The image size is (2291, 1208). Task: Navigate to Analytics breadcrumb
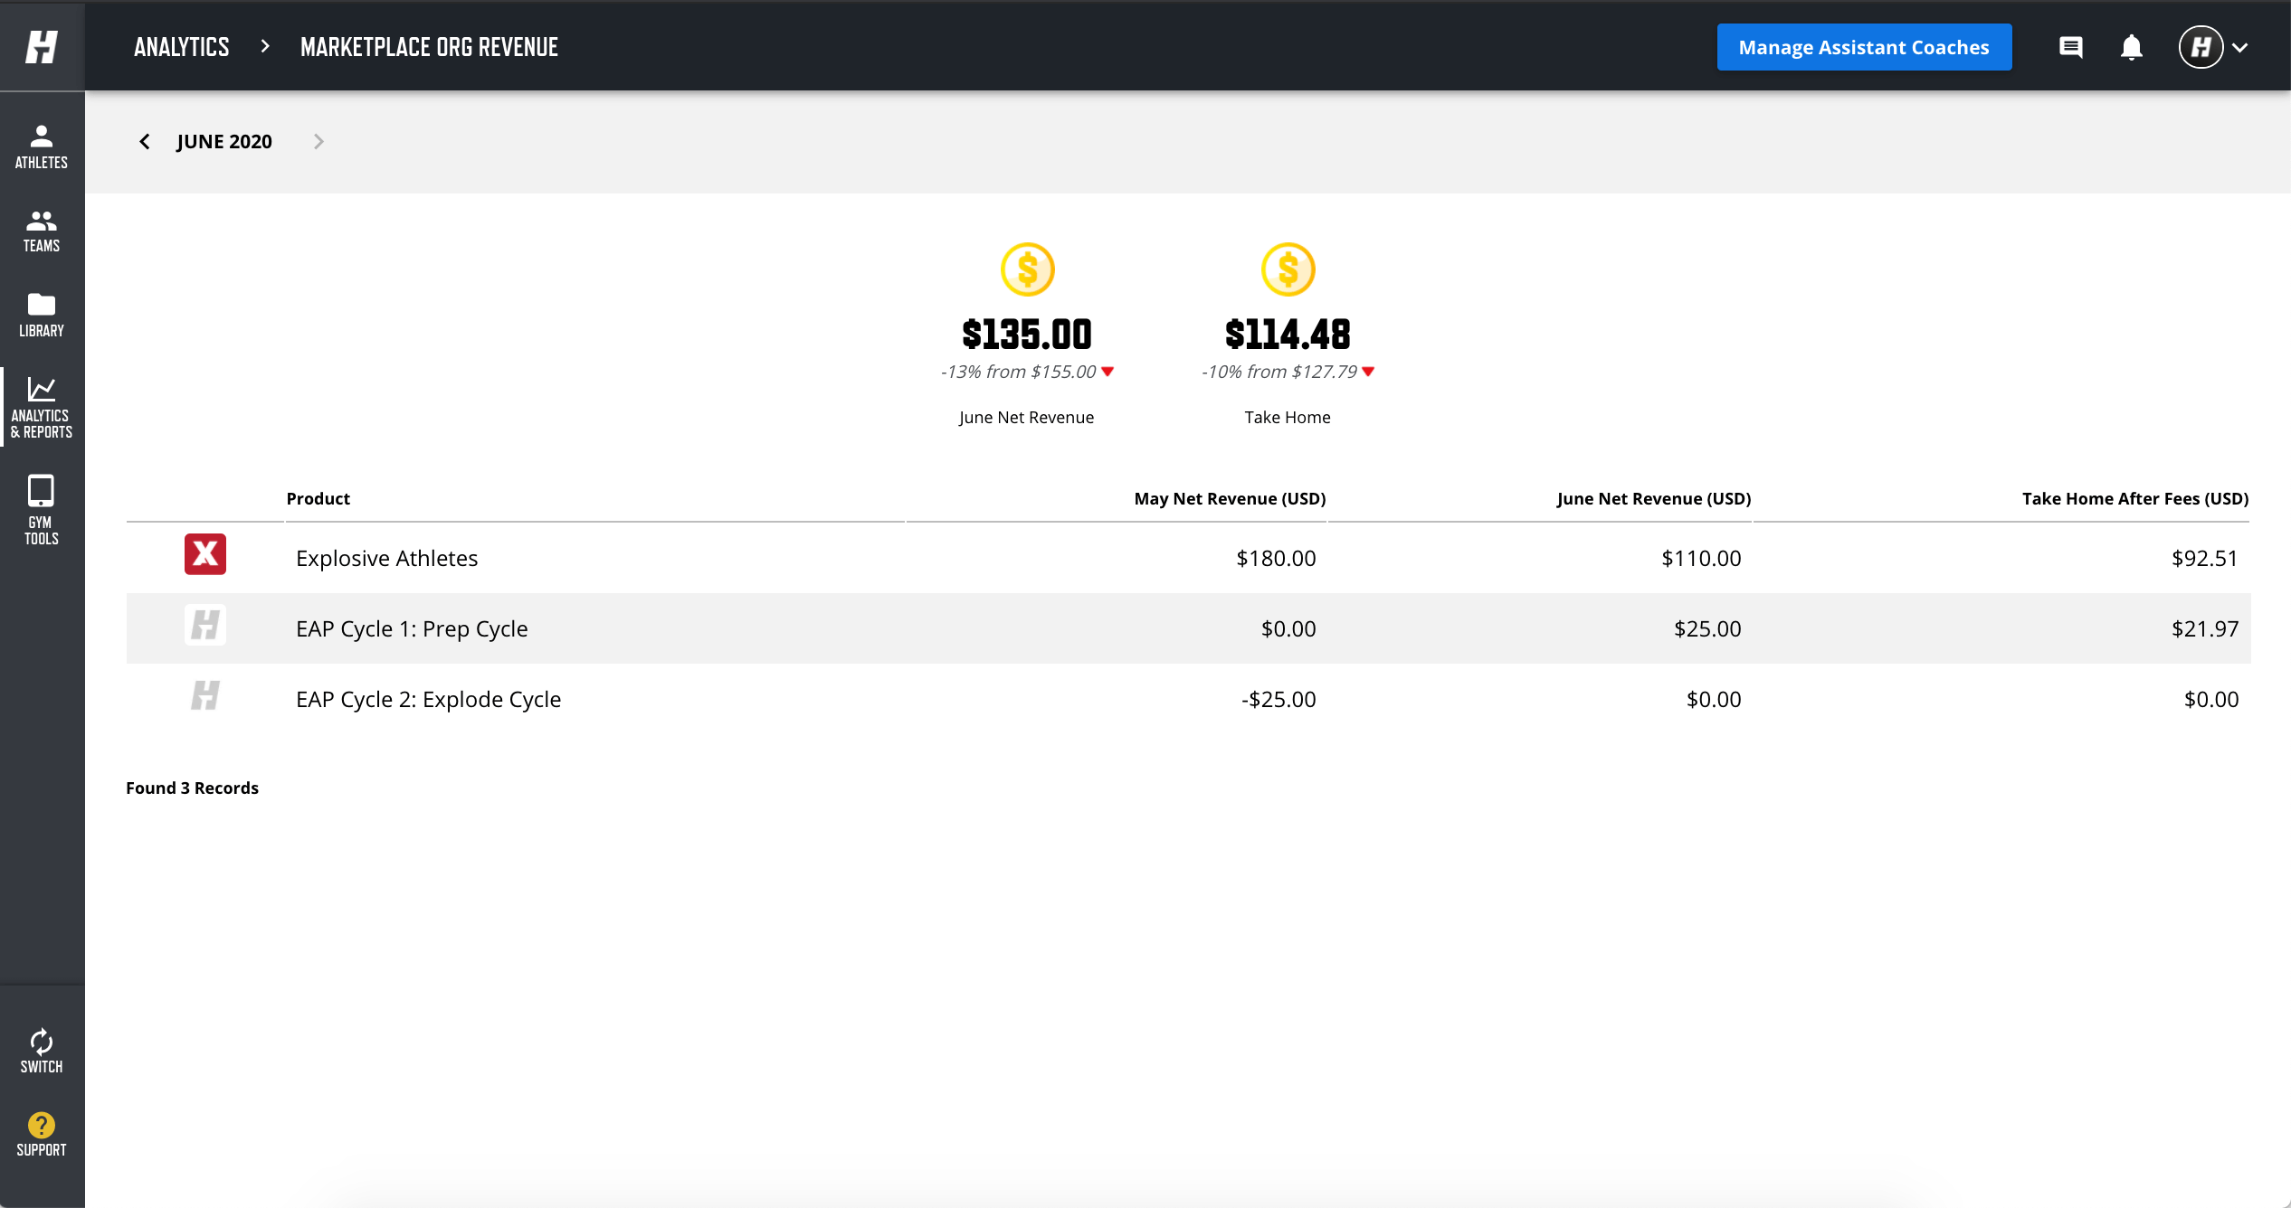pyautogui.click(x=182, y=47)
